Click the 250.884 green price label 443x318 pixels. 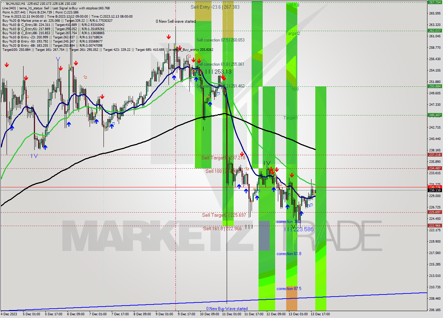pos(435,86)
